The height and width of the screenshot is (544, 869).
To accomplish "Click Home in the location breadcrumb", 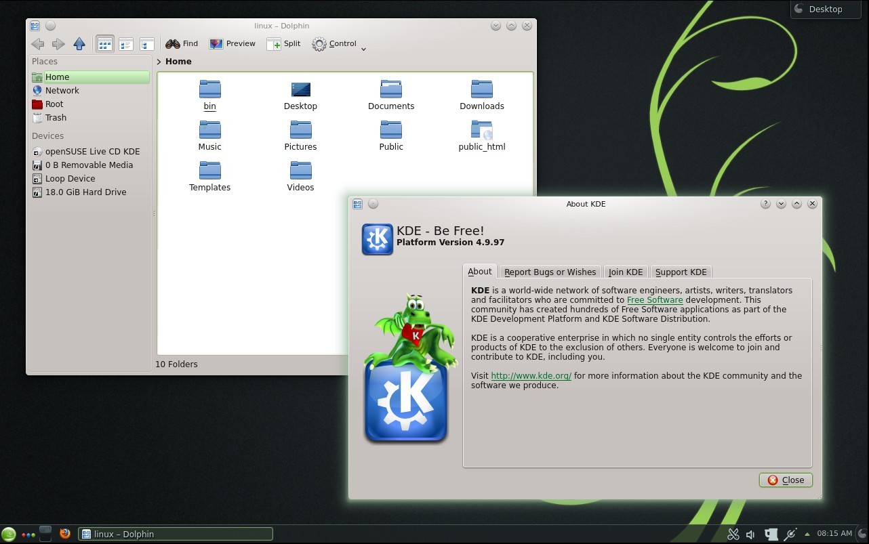I will click(x=178, y=62).
